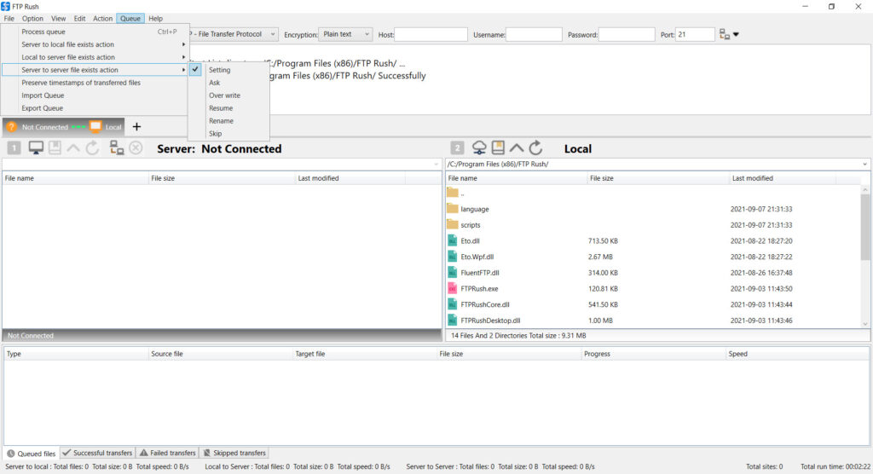The width and height of the screenshot is (873, 474).
Task: Click the local computer icon in left pane toolbar
Action: (36, 147)
